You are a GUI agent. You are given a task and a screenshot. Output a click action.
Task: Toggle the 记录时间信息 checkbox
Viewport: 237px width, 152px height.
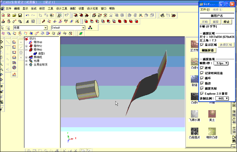pyautogui.click(x=202, y=73)
